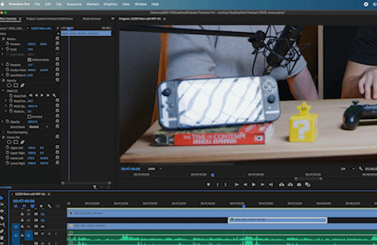The image size is (377, 245).
Task: Collapse the Motion effect section
Action: 1,39
